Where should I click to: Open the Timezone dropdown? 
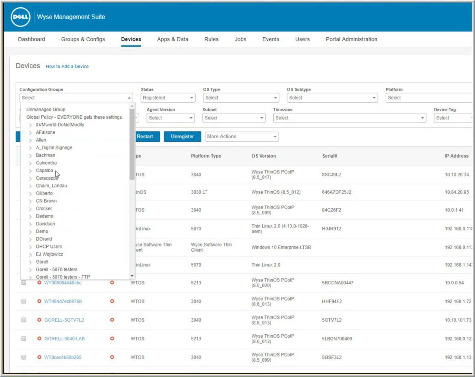[350, 118]
